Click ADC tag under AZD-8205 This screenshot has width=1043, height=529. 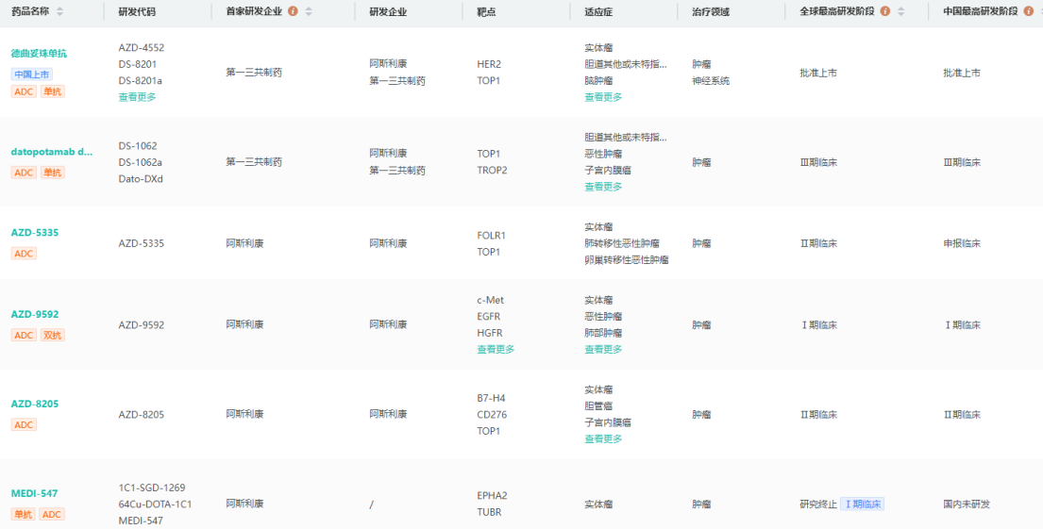pyautogui.click(x=24, y=424)
